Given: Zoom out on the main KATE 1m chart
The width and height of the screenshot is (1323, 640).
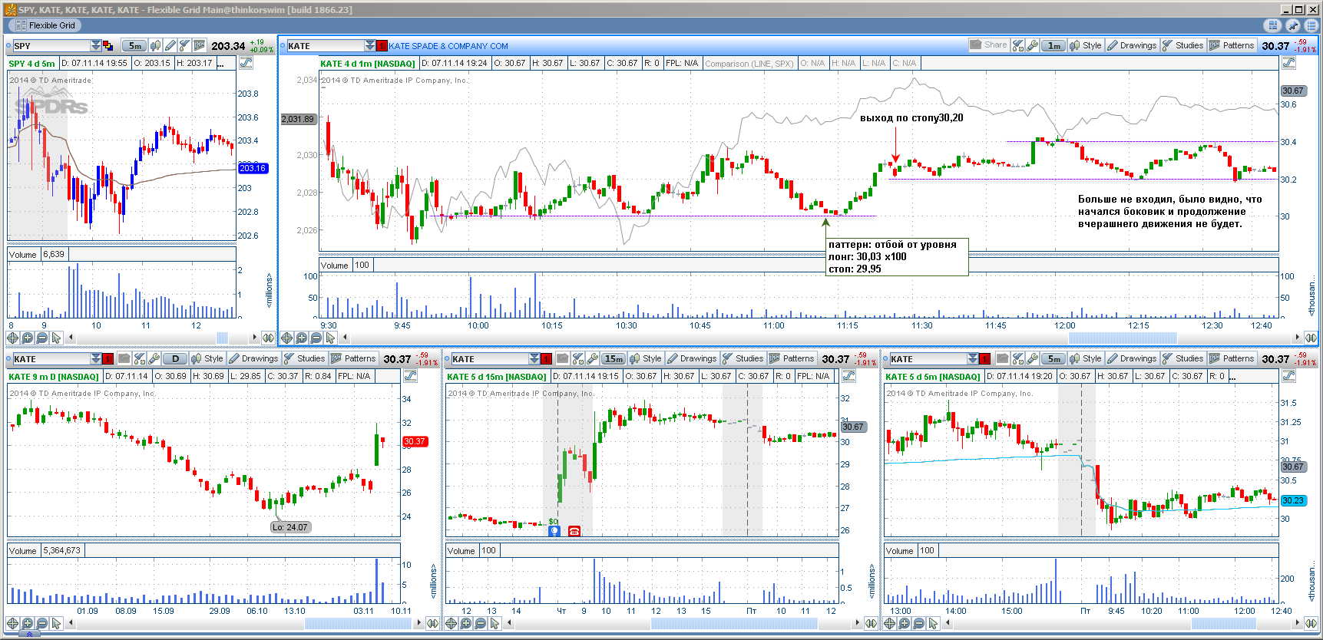Looking at the screenshot, I should point(316,338).
